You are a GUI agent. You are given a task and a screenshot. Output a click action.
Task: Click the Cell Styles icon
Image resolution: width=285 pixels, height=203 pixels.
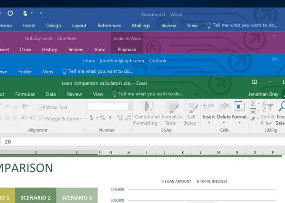coord(190,114)
